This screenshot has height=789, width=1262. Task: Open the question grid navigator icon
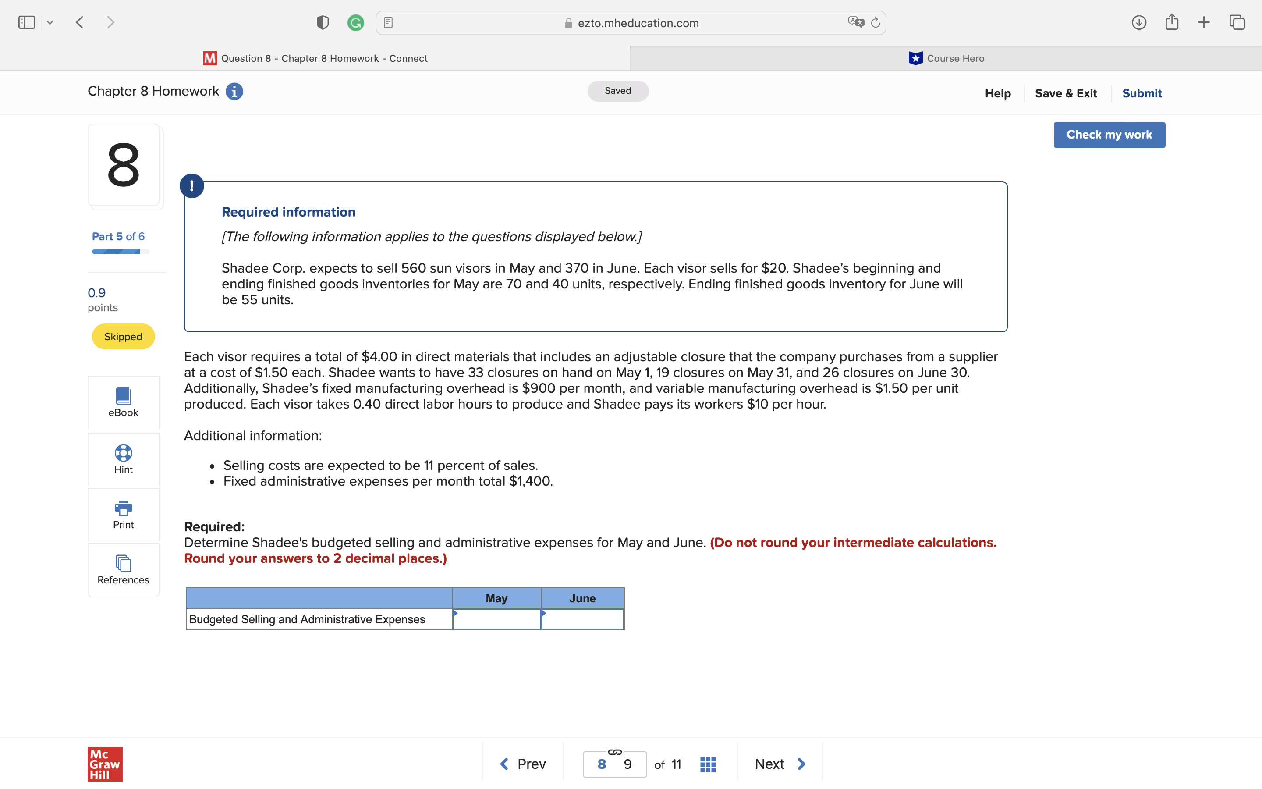[708, 764]
